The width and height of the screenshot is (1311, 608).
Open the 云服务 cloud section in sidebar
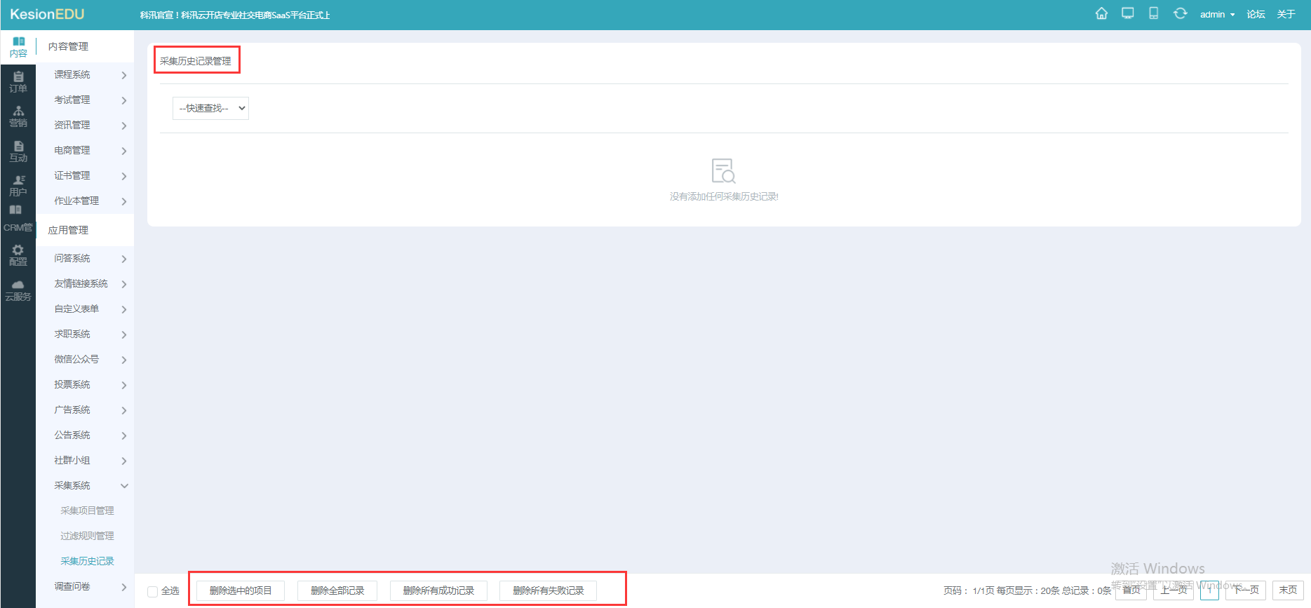pyautogui.click(x=18, y=290)
